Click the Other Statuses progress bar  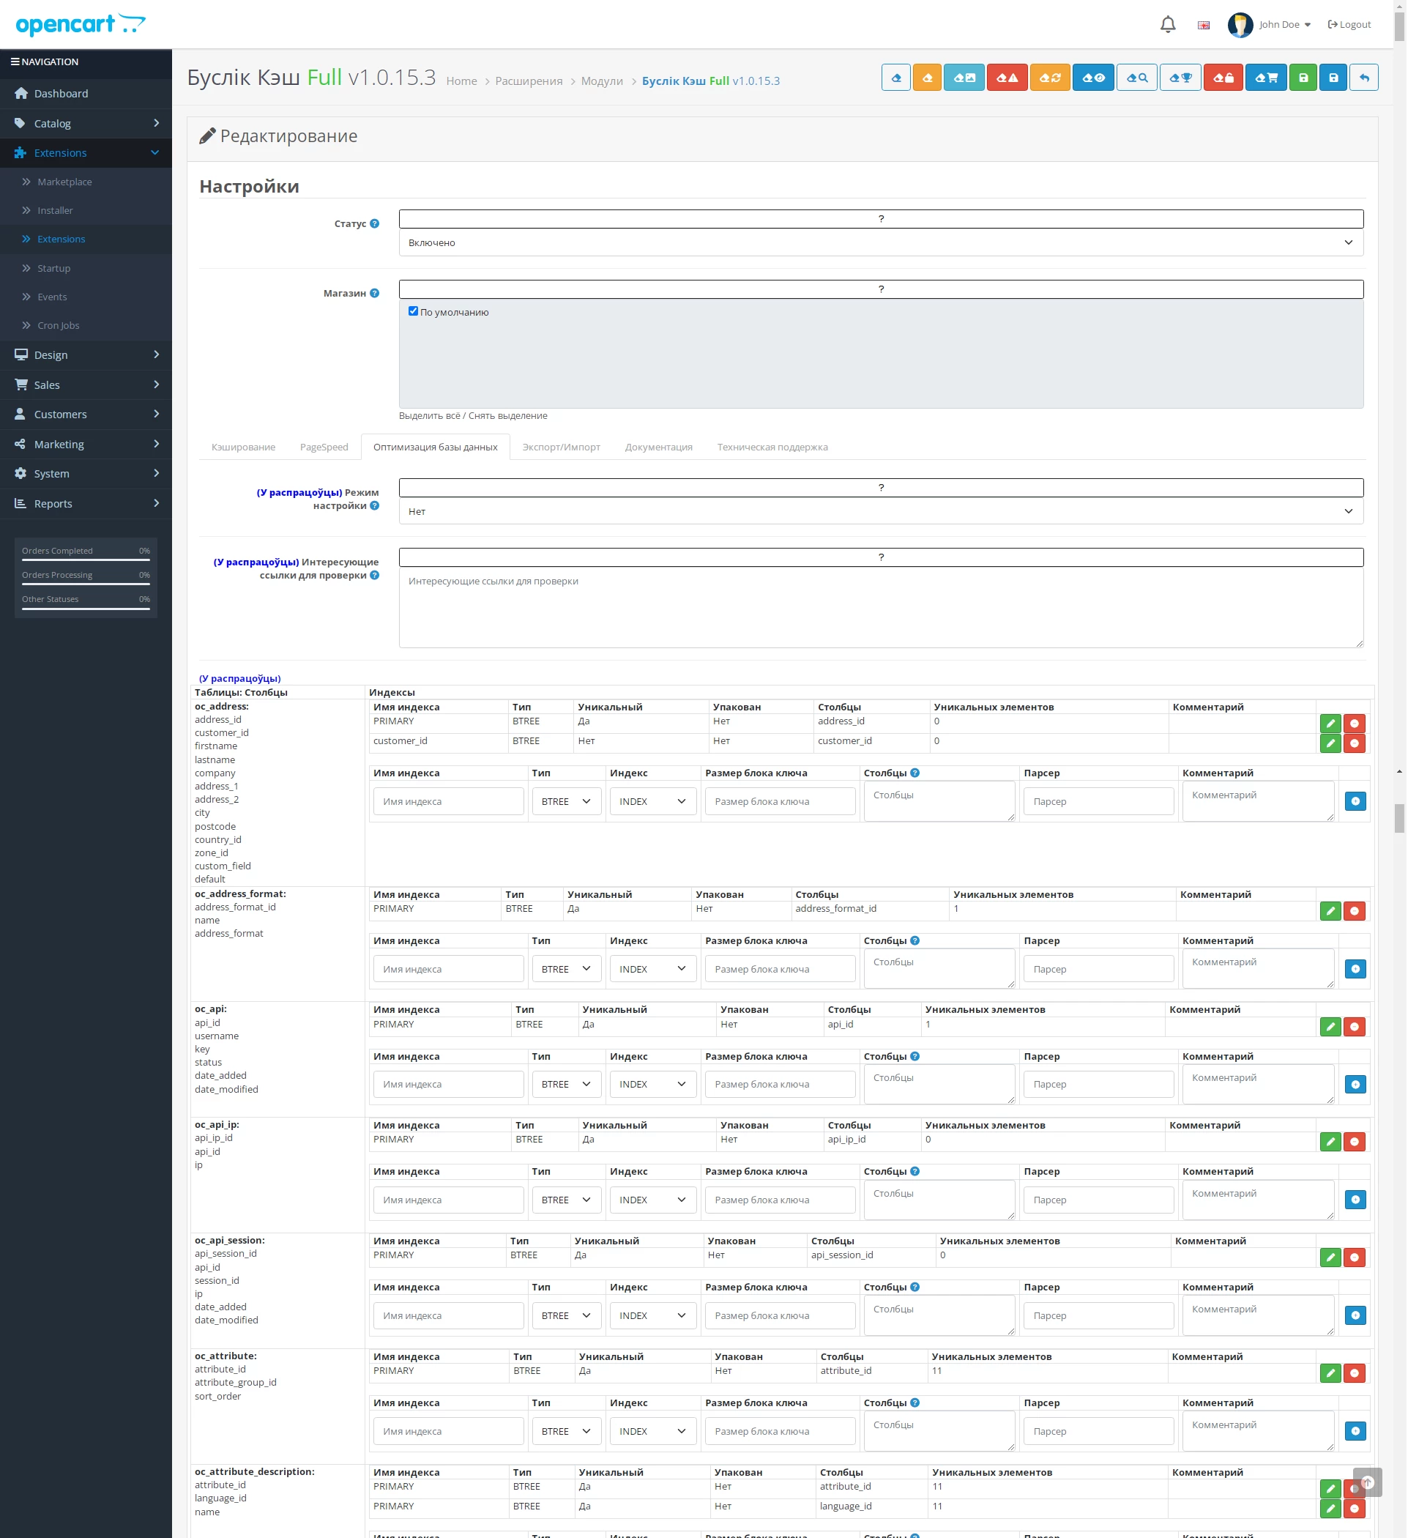86,608
